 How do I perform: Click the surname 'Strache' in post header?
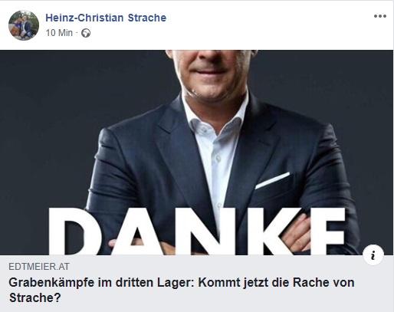pos(147,18)
